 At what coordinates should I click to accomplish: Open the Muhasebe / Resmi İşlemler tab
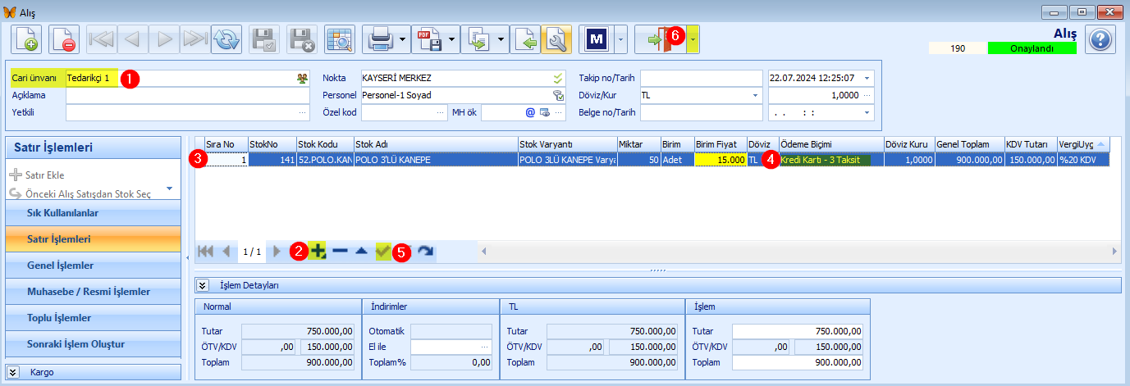(x=92, y=292)
